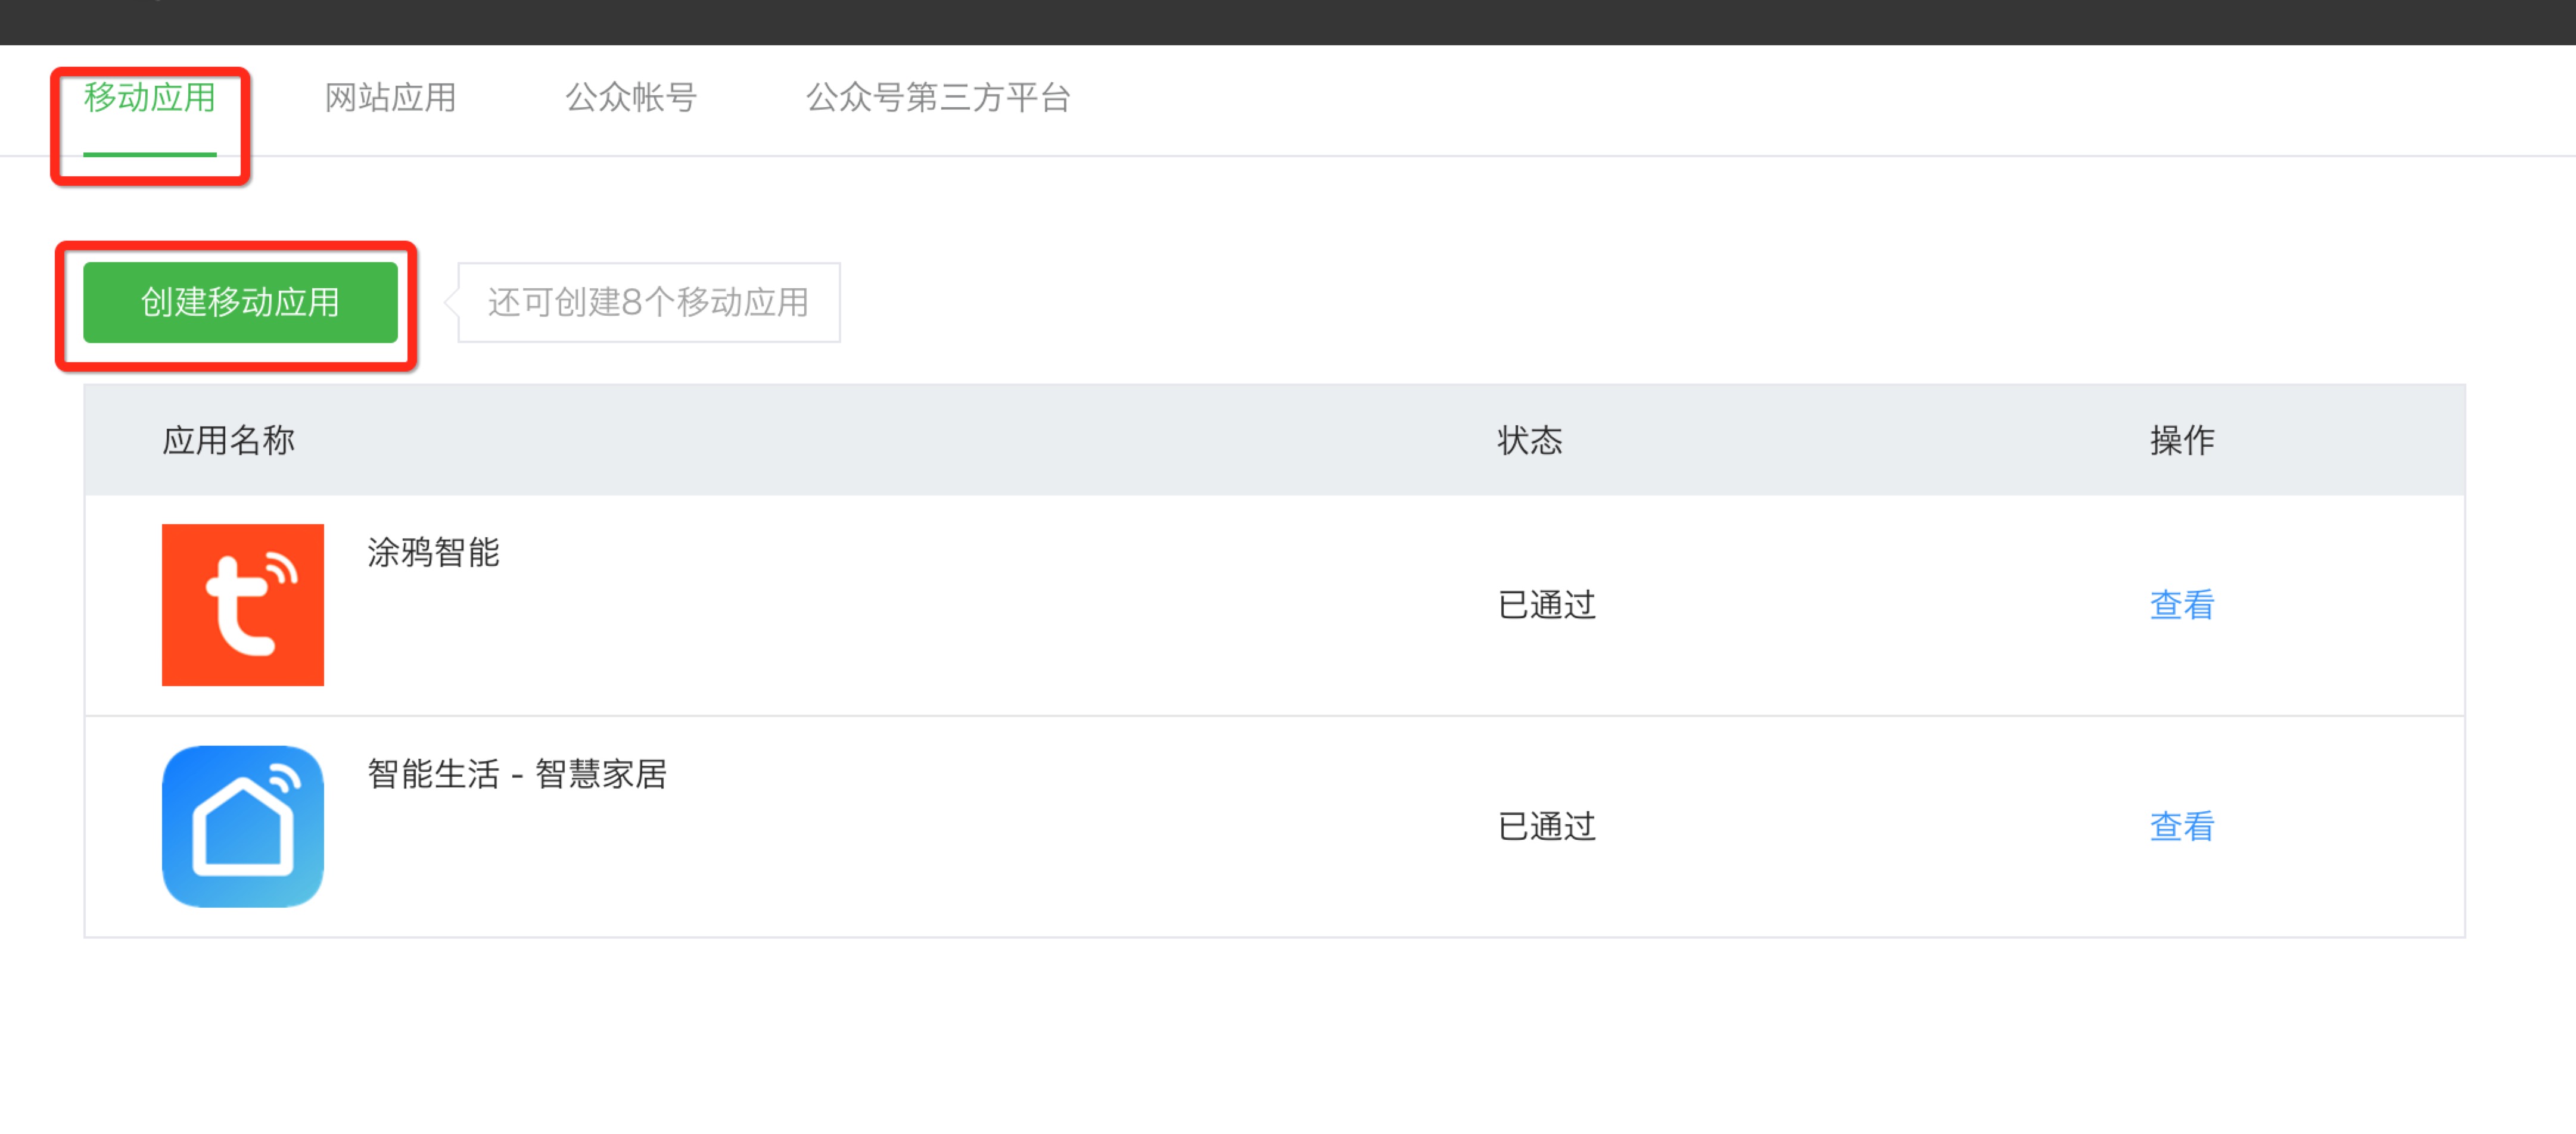Screen dimensions: 2576x1134
Task: Click the dark top header bar
Action: coord(1288,21)
